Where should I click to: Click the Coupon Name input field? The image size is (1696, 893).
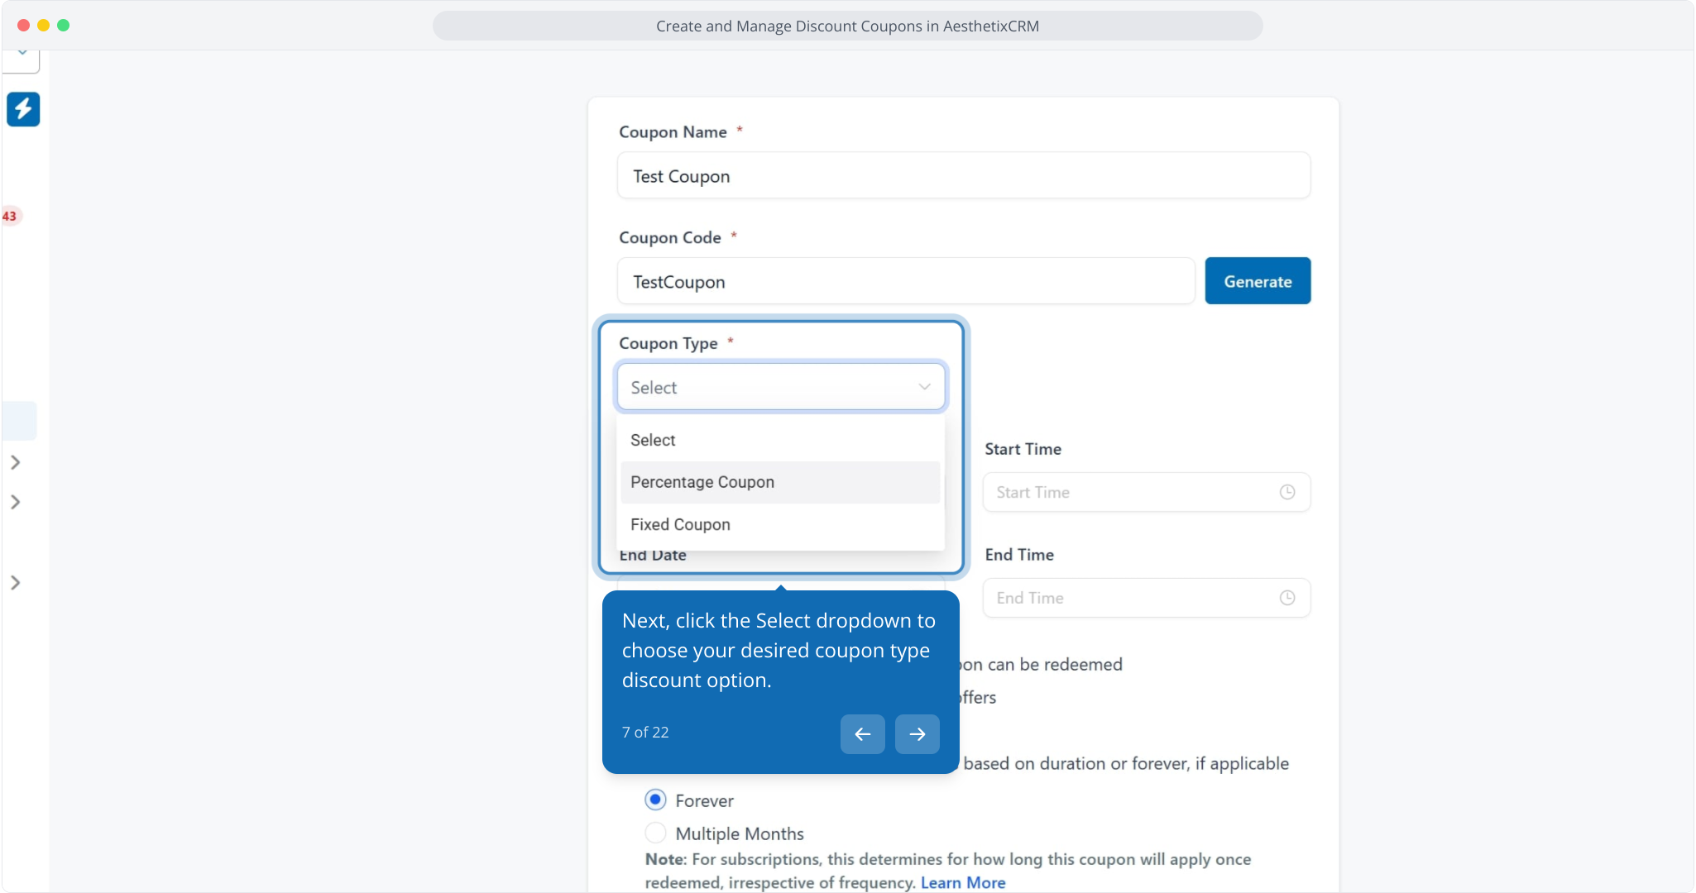pyautogui.click(x=963, y=176)
